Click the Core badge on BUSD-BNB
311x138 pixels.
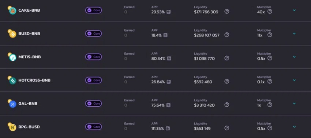(x=94, y=33)
